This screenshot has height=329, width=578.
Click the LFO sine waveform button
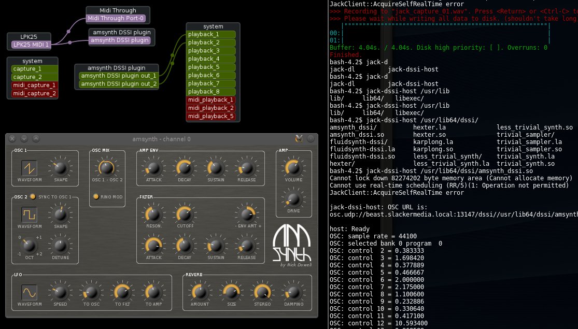point(29,293)
